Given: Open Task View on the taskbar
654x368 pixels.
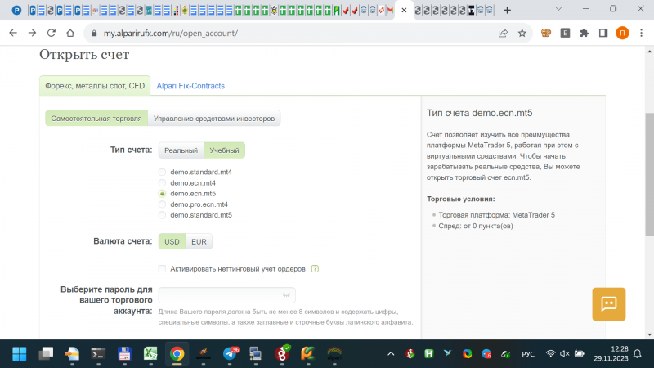Looking at the screenshot, I should pos(46,354).
